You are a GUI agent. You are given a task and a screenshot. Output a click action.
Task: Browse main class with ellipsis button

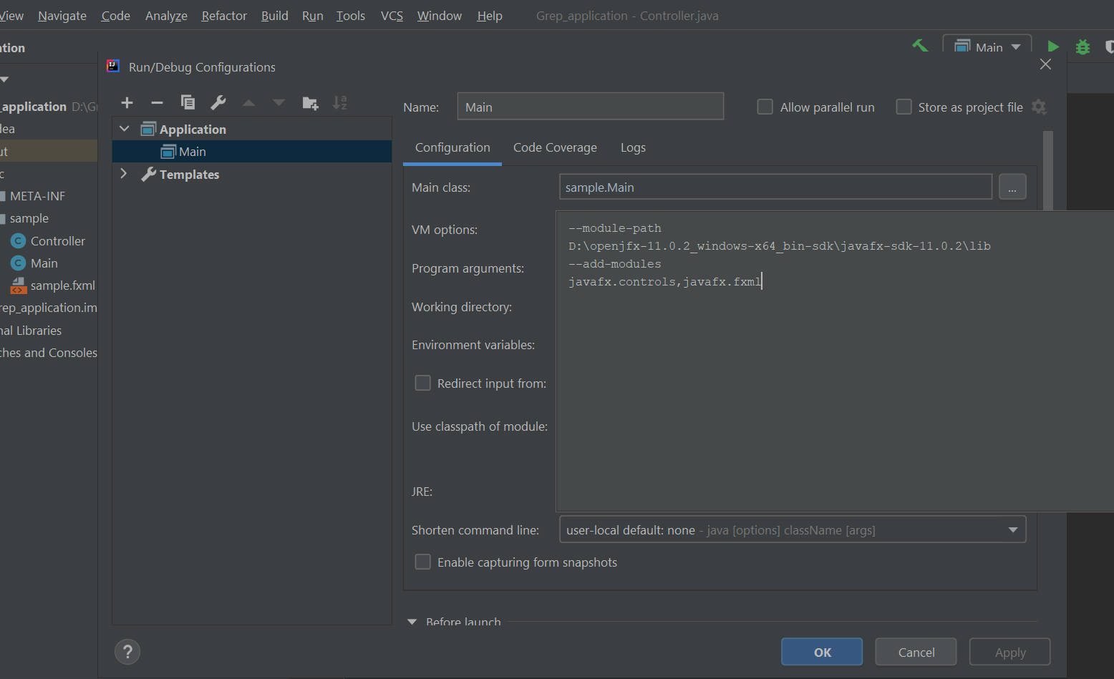point(1012,187)
